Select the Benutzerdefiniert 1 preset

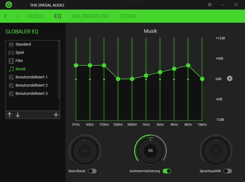[x=32, y=77]
